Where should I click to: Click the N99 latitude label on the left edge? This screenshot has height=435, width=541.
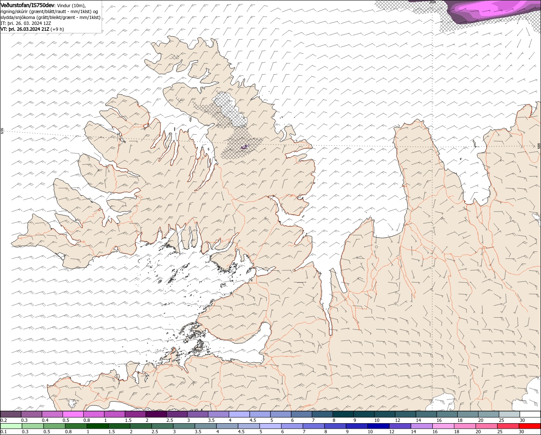click(2, 131)
